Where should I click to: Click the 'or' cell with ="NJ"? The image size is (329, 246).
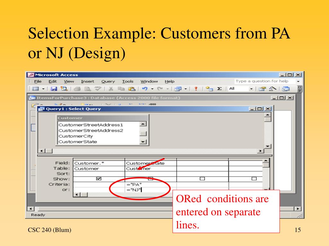151,190
